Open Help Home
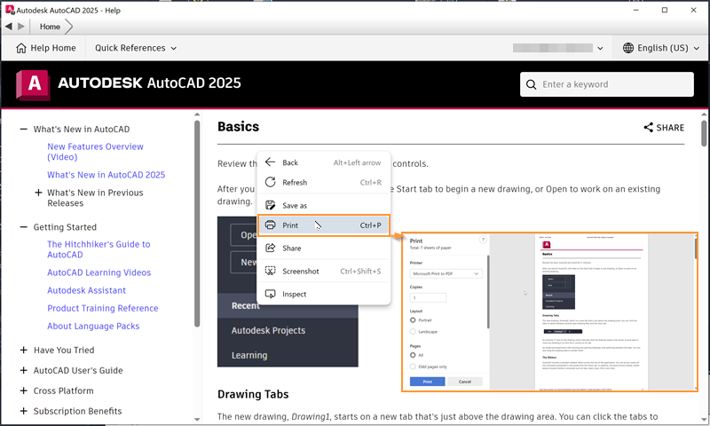The height and width of the screenshot is (426, 710). point(46,48)
